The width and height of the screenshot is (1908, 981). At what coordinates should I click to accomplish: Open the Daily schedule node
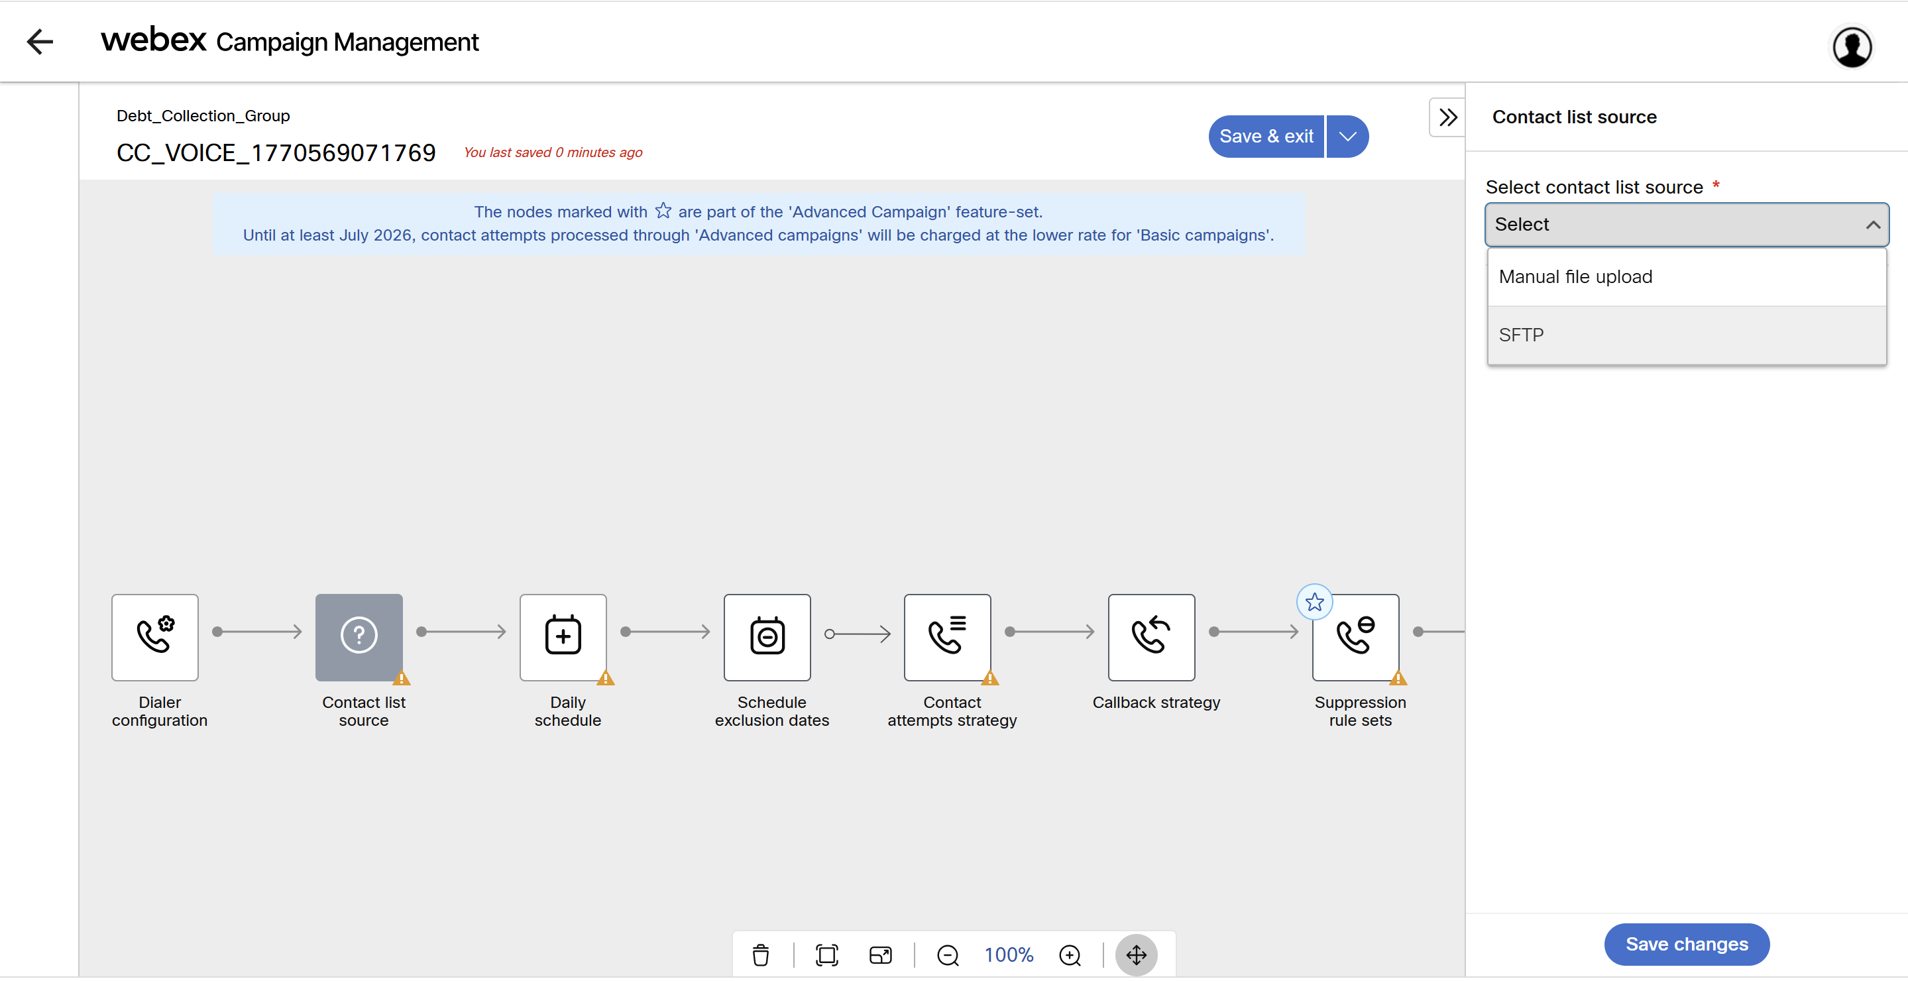tap(563, 636)
